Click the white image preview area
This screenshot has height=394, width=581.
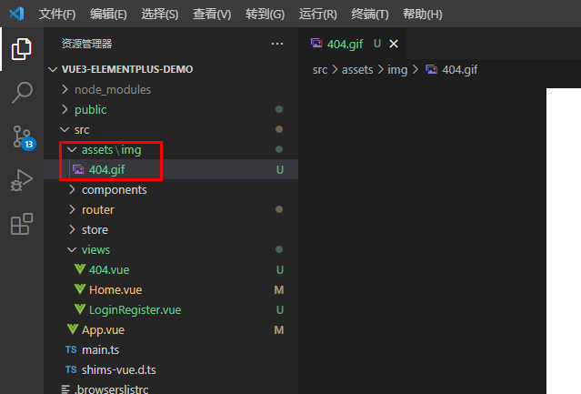click(x=564, y=241)
